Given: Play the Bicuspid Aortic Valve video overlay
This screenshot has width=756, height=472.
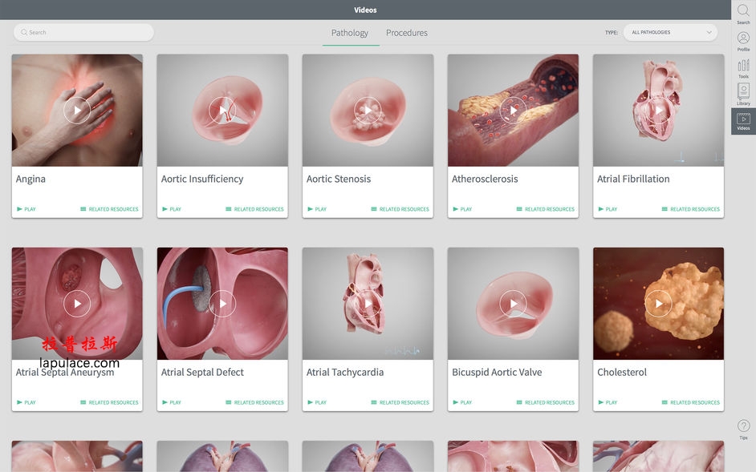Looking at the screenshot, I should (512, 303).
